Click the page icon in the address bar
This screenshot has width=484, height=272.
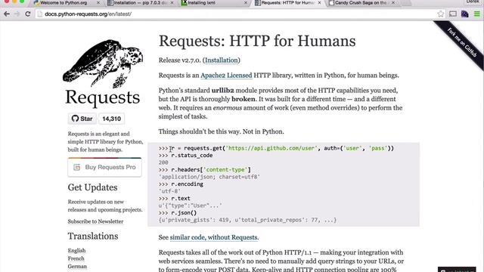[x=39, y=14]
